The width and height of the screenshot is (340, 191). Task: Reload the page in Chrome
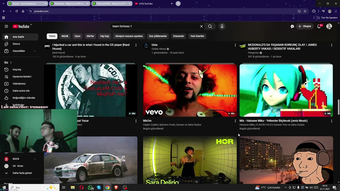(16, 11)
